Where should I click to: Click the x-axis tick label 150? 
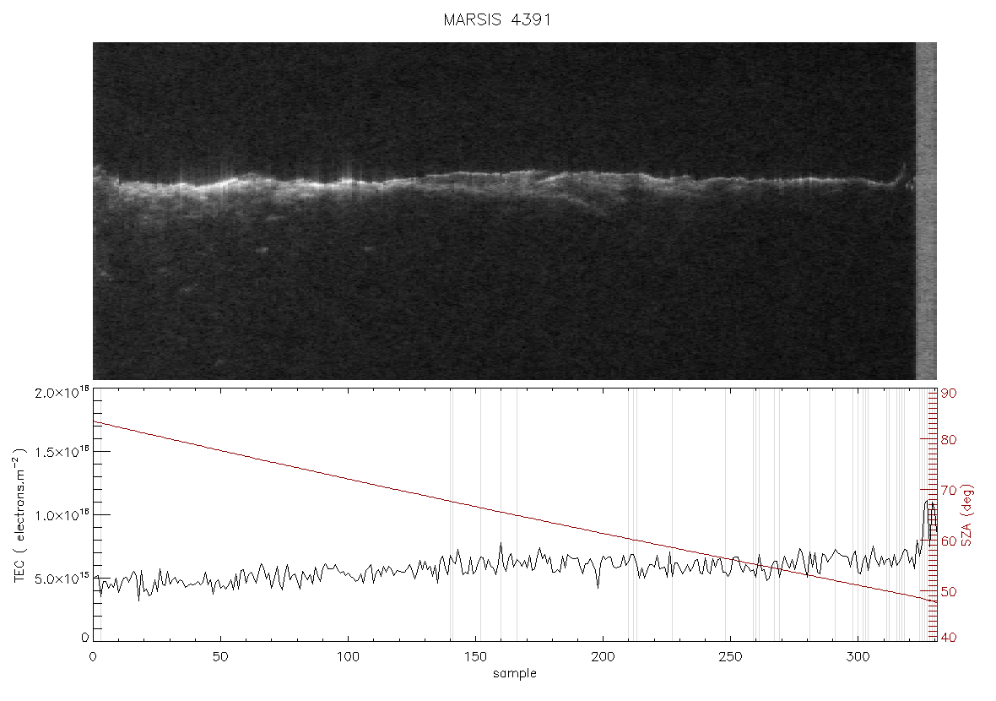click(x=476, y=657)
